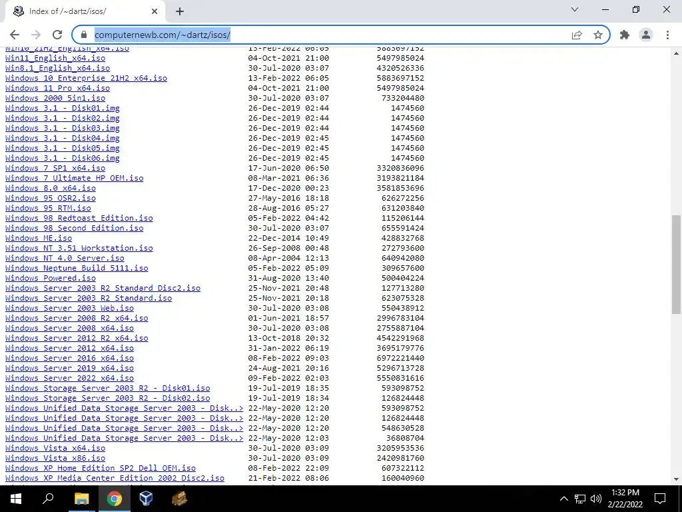Screen dimensions: 682x512
Task: Download Windows 3.1 - Disk04.img
Action: tap(62, 138)
